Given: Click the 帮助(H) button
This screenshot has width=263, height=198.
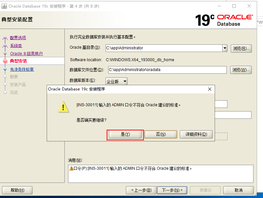Looking at the screenshot, I should tap(17, 190).
